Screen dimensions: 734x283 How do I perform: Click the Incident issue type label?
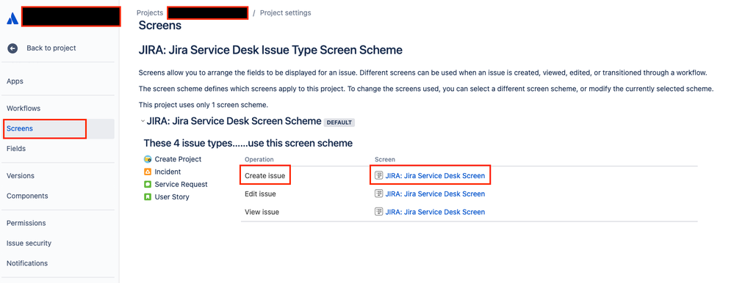point(168,172)
